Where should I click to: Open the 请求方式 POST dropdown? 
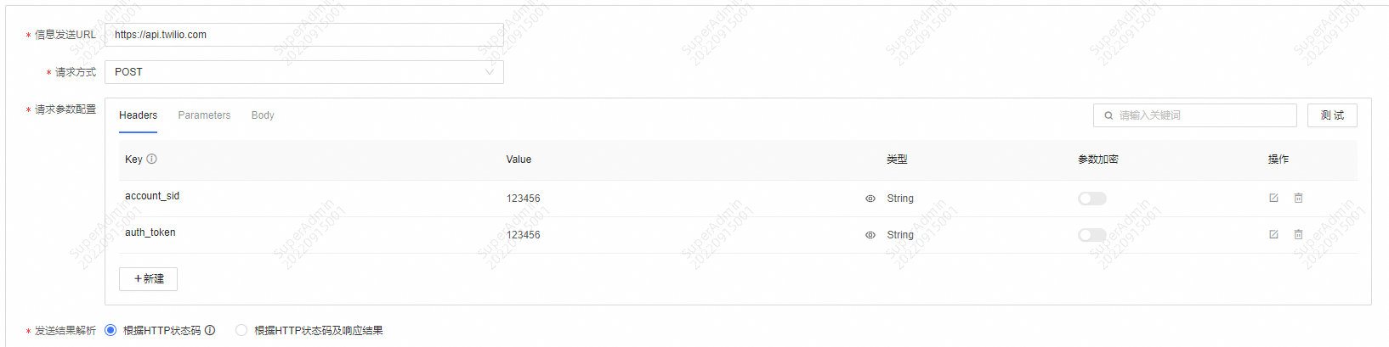[x=303, y=72]
